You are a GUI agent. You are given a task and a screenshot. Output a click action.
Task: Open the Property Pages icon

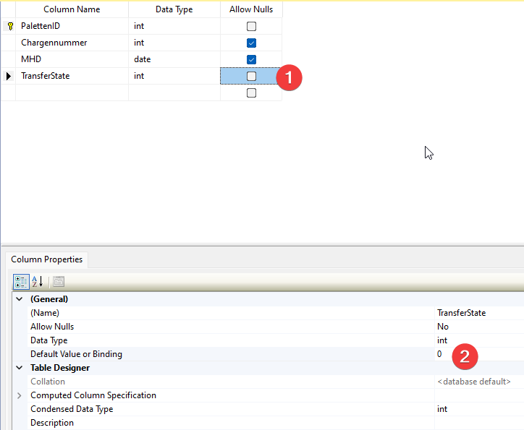pos(59,281)
